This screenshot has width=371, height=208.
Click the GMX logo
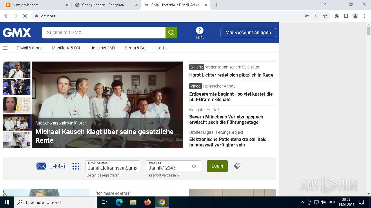click(17, 33)
